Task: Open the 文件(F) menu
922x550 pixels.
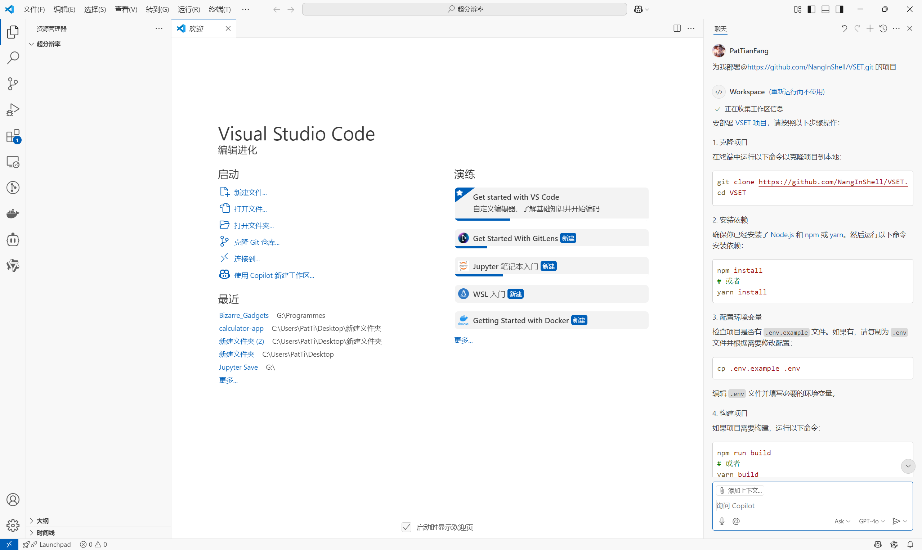Action: tap(34, 9)
